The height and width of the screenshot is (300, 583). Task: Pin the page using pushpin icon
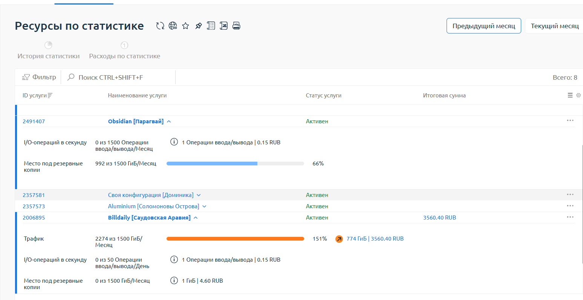pos(198,26)
